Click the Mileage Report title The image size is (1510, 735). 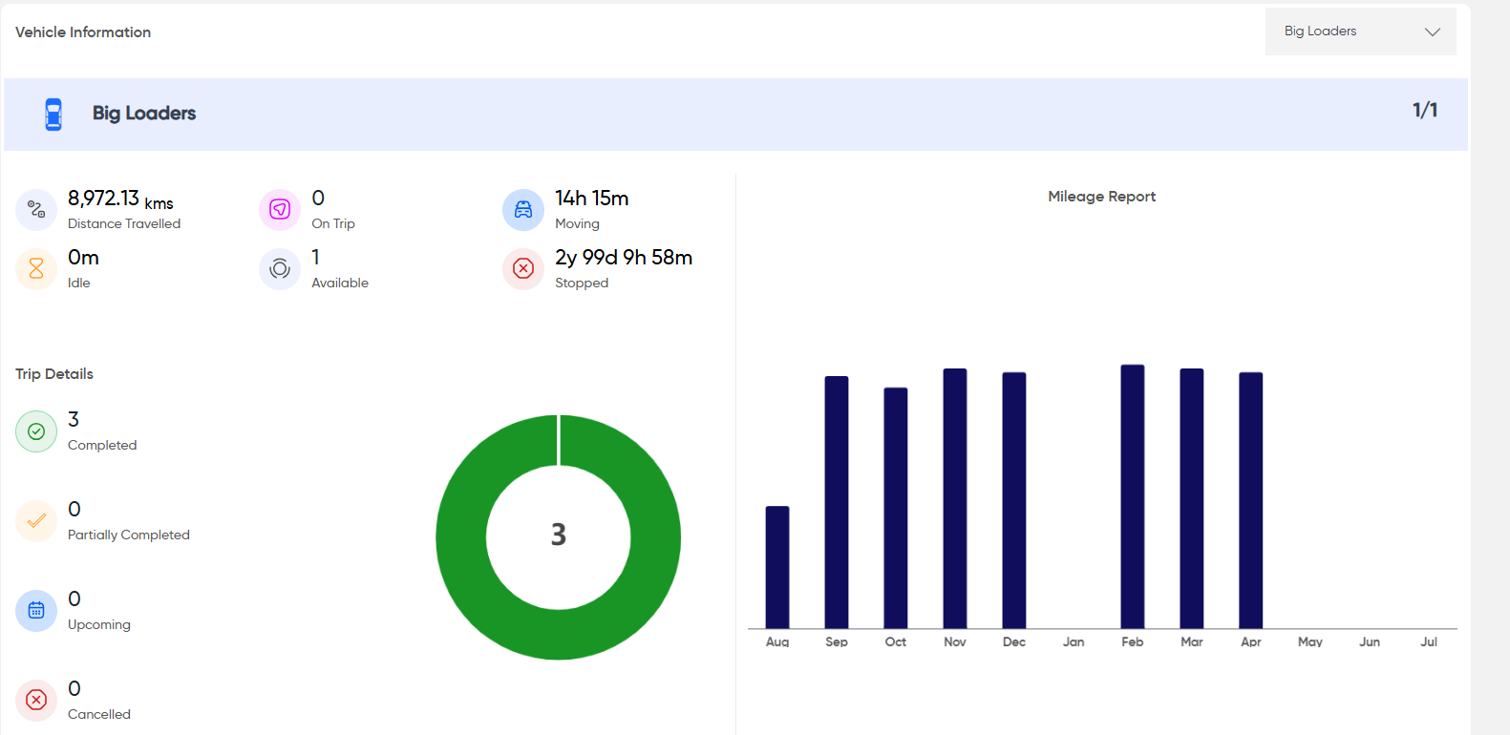pos(1102,197)
